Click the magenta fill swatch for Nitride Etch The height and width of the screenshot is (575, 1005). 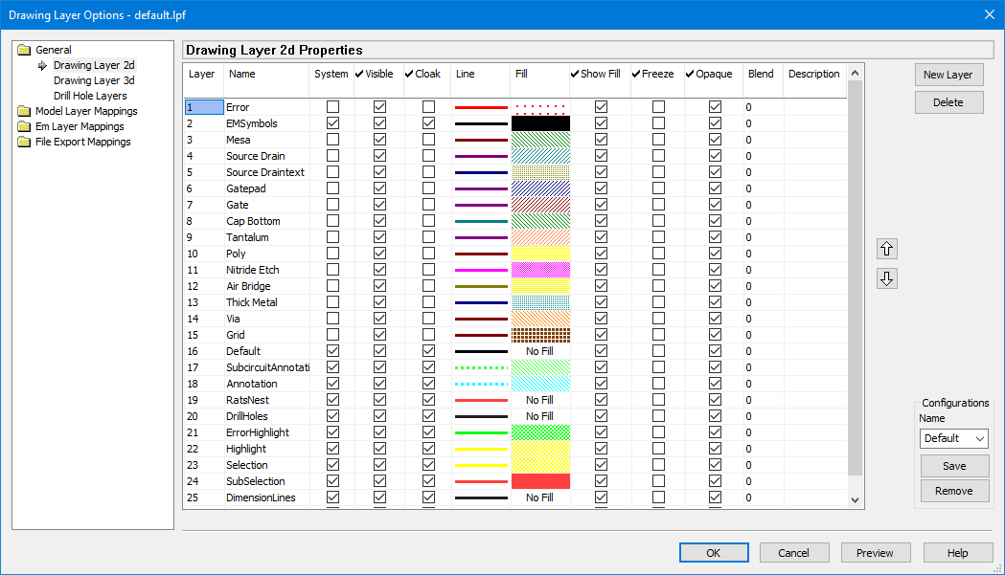[540, 270]
